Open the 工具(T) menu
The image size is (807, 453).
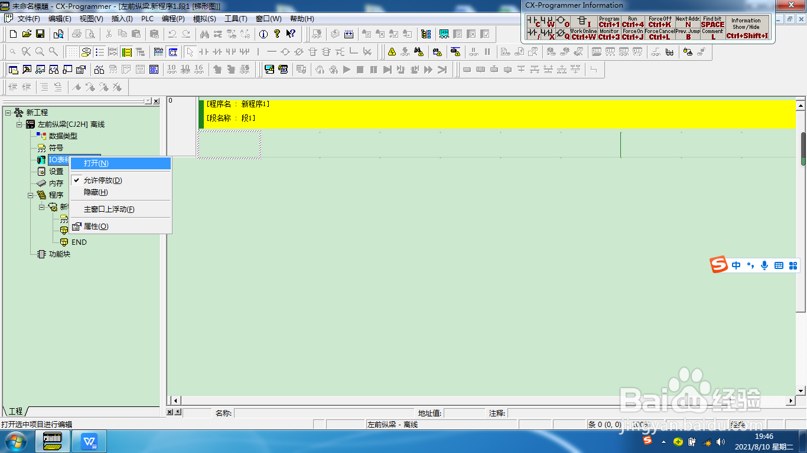[236, 19]
